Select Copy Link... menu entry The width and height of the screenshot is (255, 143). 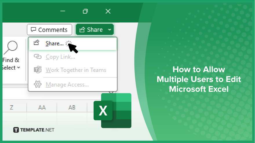click(x=73, y=57)
